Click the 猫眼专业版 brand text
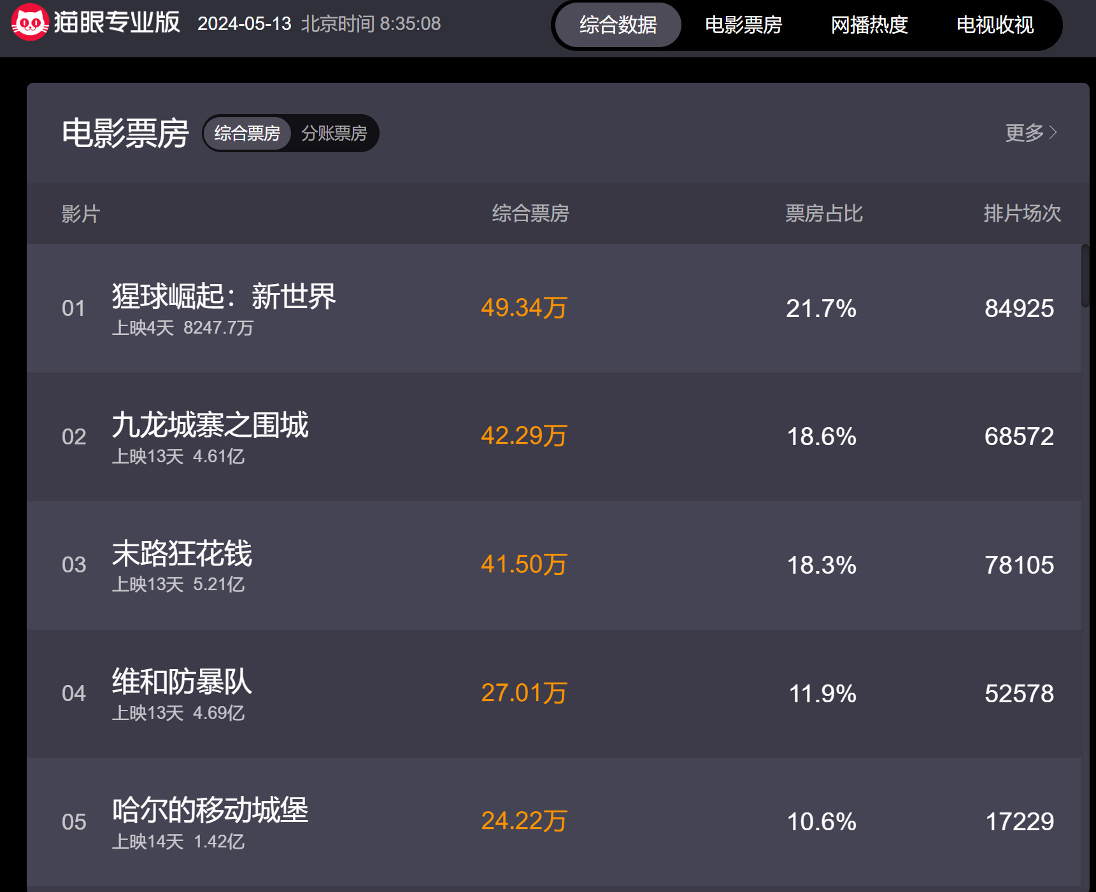1096x892 pixels. [117, 22]
